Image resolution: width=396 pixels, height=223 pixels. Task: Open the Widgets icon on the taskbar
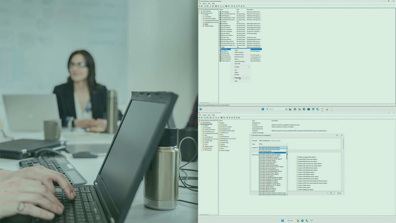(x=286, y=109)
